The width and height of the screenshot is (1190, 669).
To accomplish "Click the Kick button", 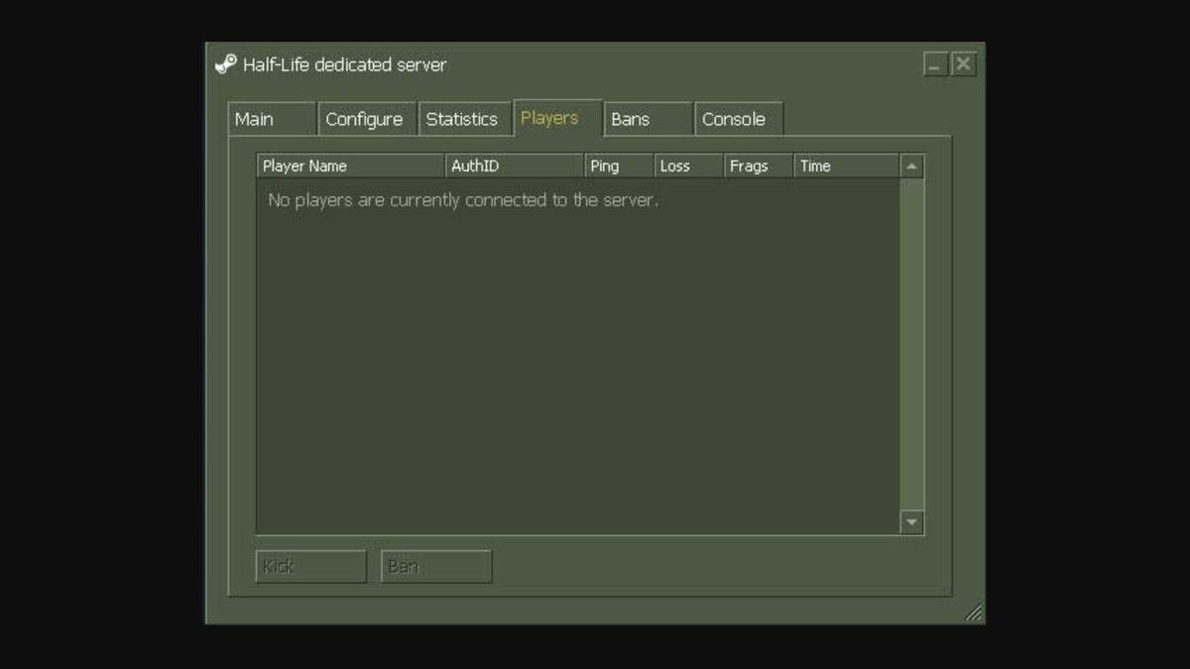I will click(x=310, y=566).
